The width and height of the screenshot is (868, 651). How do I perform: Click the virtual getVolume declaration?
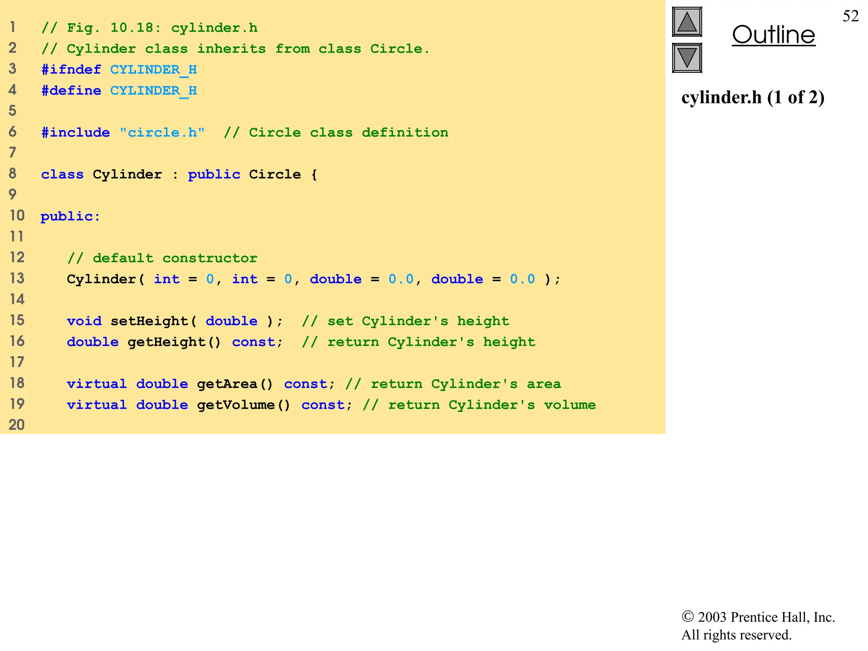tap(209, 405)
